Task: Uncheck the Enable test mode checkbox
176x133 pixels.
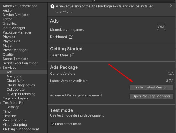Action: coord(52,124)
